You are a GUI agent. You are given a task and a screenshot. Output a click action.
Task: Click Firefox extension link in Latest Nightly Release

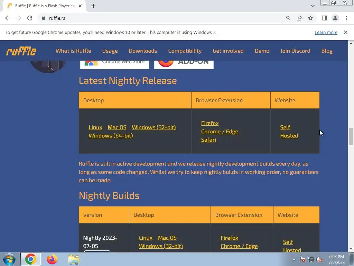click(210, 123)
